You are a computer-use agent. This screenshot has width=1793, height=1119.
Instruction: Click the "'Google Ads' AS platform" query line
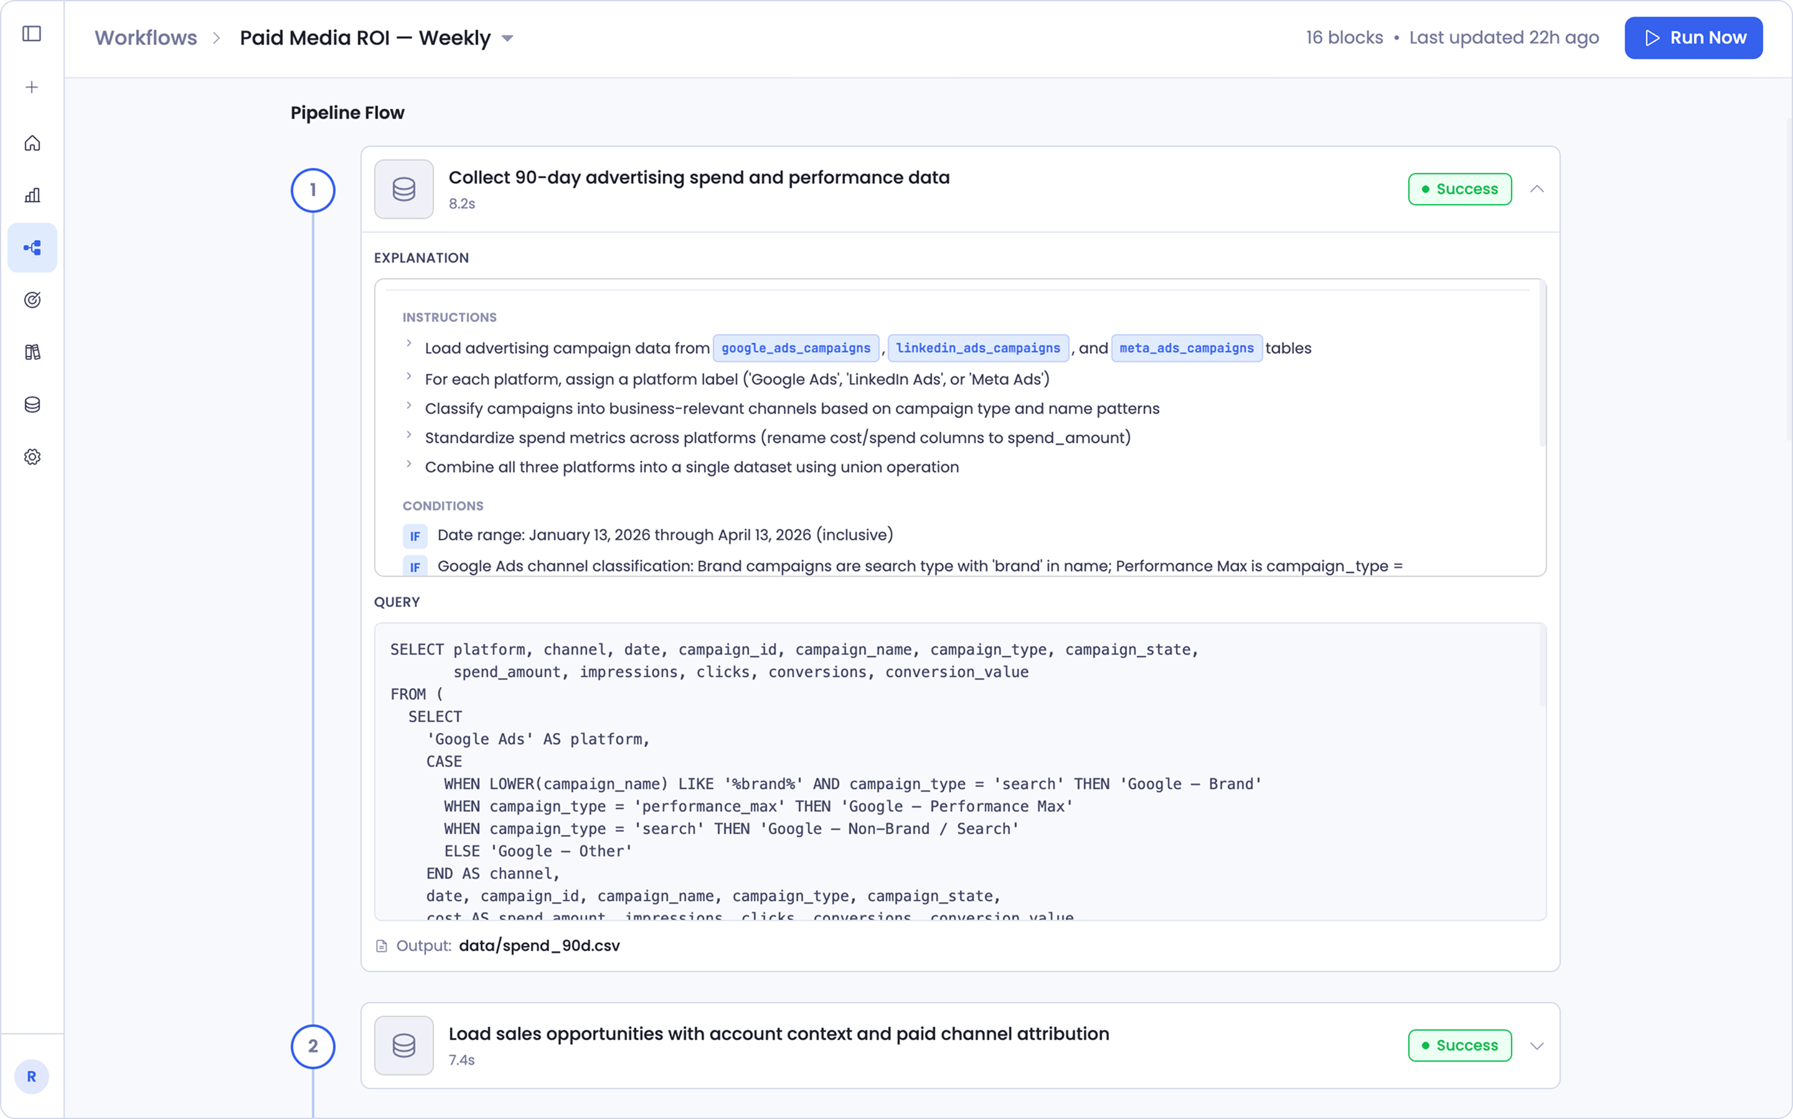coord(538,739)
